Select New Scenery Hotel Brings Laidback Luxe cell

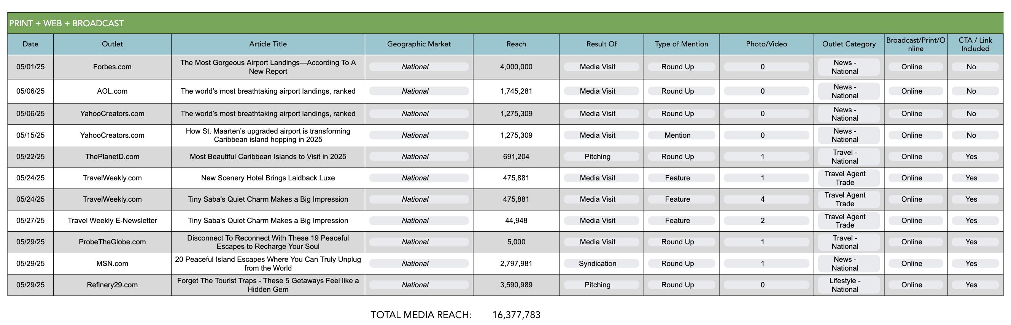click(x=268, y=178)
